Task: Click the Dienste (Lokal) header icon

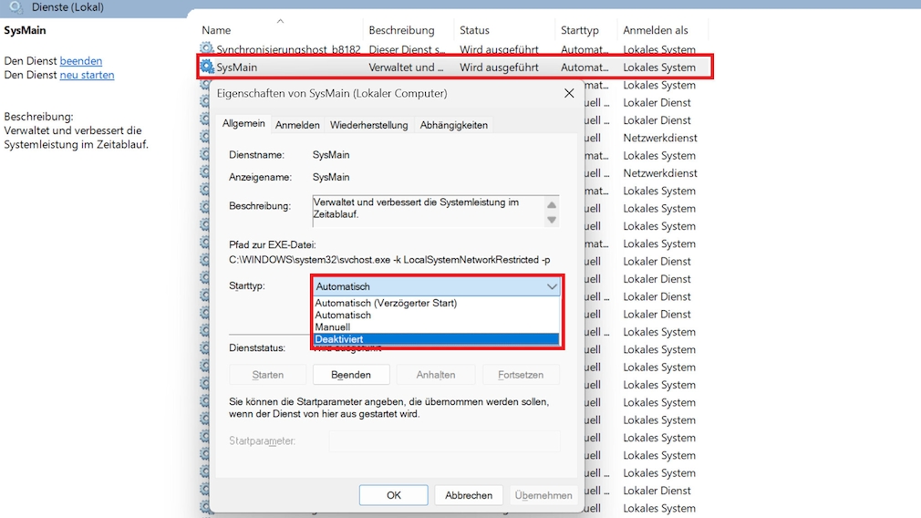Action: coord(16,7)
